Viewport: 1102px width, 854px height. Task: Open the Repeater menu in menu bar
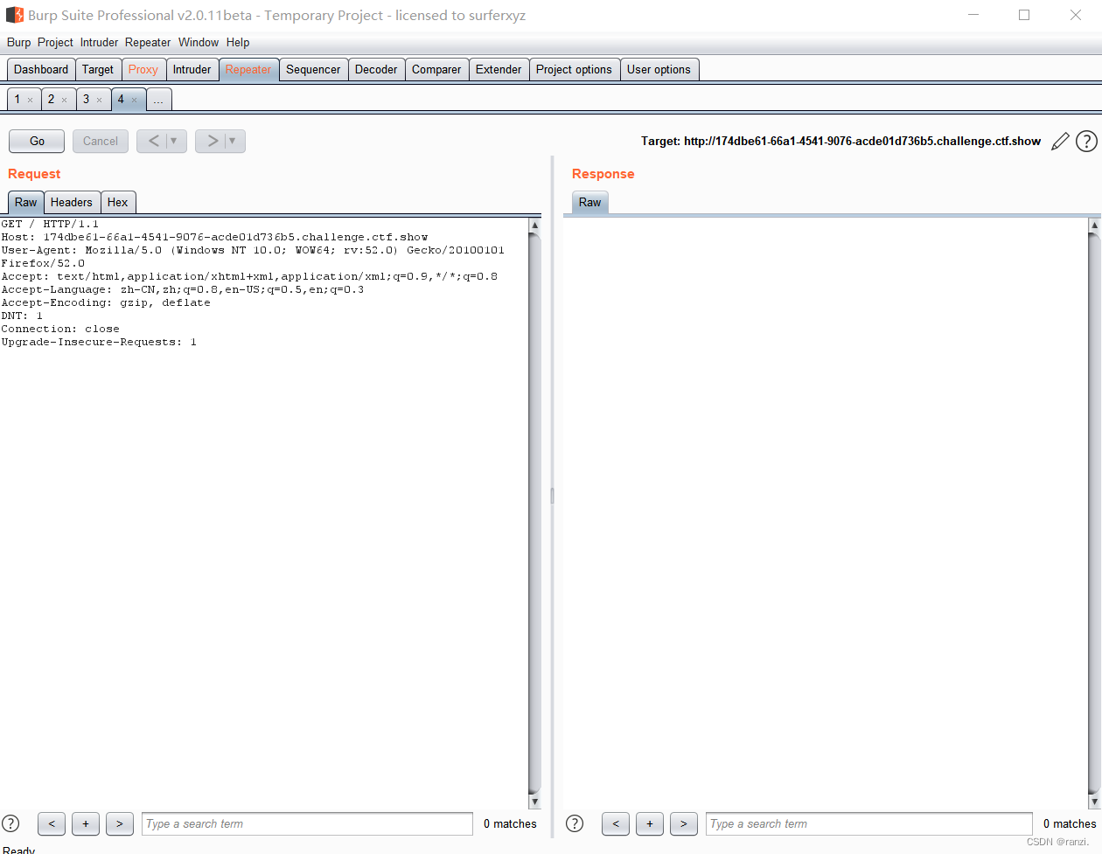click(x=148, y=42)
